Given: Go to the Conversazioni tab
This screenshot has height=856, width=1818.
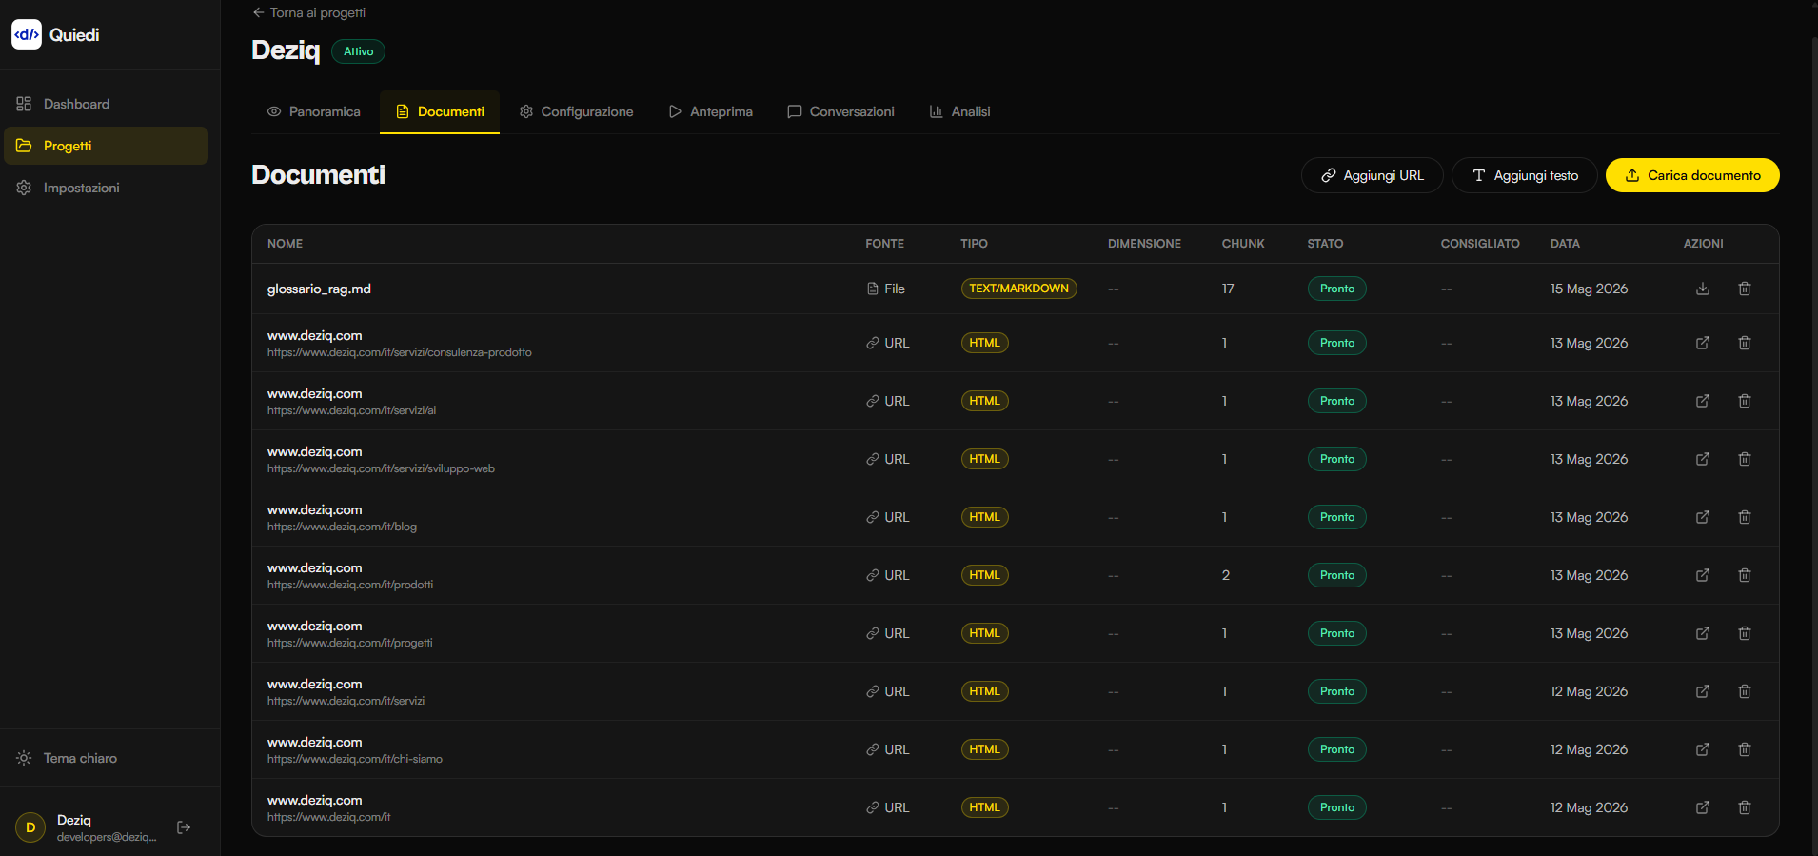Looking at the screenshot, I should [x=840, y=111].
